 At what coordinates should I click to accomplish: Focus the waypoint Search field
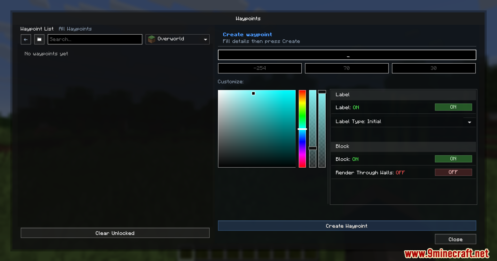(x=95, y=39)
